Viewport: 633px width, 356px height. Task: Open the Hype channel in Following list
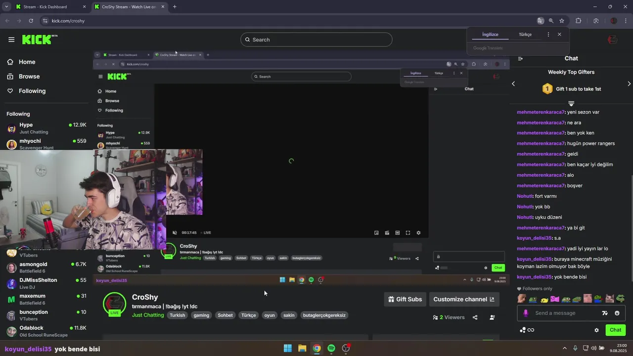click(x=46, y=128)
